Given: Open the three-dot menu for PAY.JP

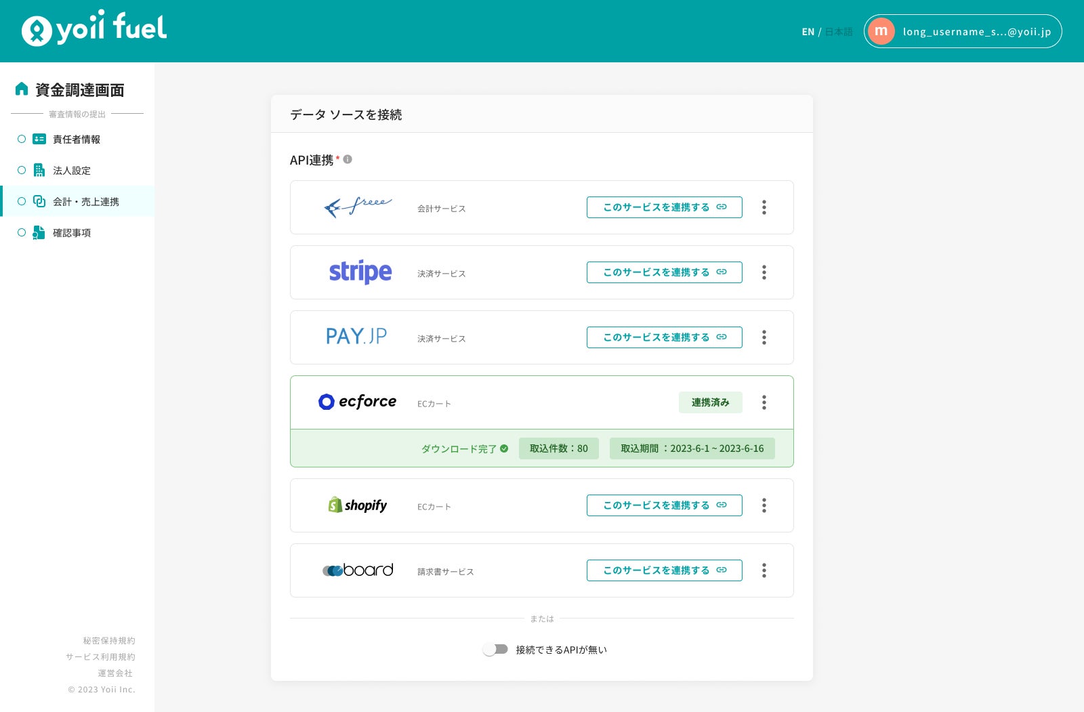Looking at the screenshot, I should point(764,337).
